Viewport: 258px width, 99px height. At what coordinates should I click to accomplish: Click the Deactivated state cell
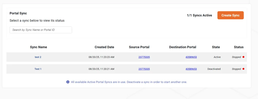[214, 69]
